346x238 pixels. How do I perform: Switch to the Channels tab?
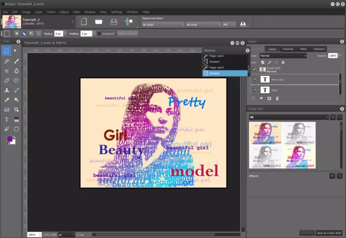(x=288, y=49)
